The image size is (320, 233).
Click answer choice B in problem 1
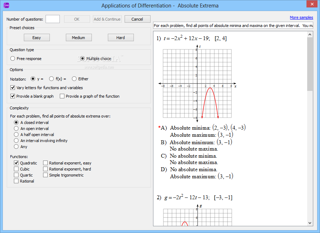point(196,145)
